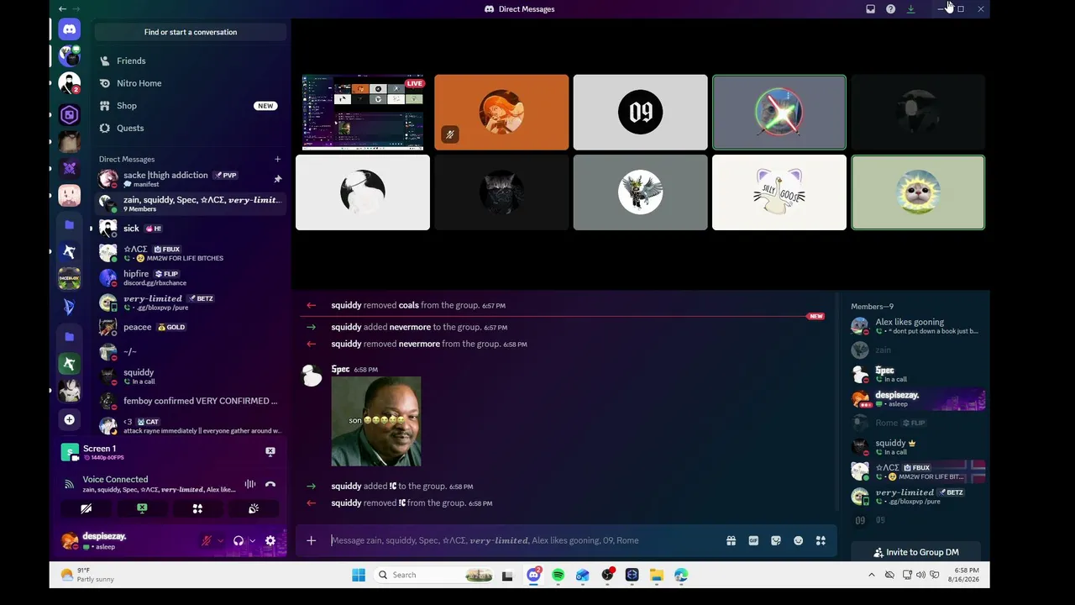Open File Explorer from the taskbar
Image resolution: width=1075 pixels, height=605 pixels.
coord(657,575)
